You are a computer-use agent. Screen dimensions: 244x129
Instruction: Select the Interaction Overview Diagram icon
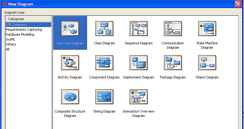(139, 97)
